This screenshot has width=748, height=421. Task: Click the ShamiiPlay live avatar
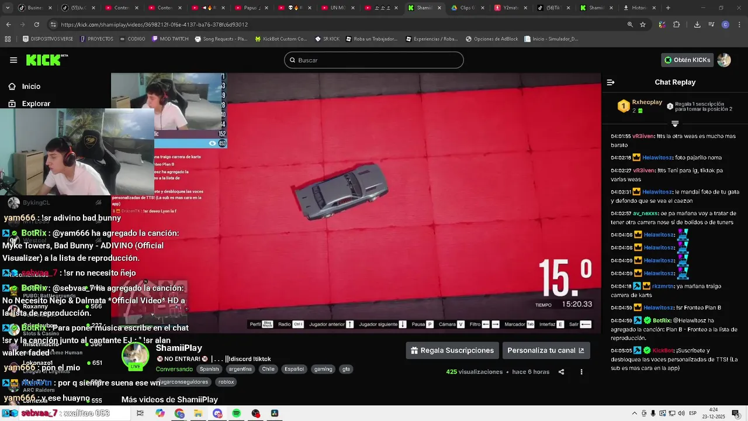point(136,356)
